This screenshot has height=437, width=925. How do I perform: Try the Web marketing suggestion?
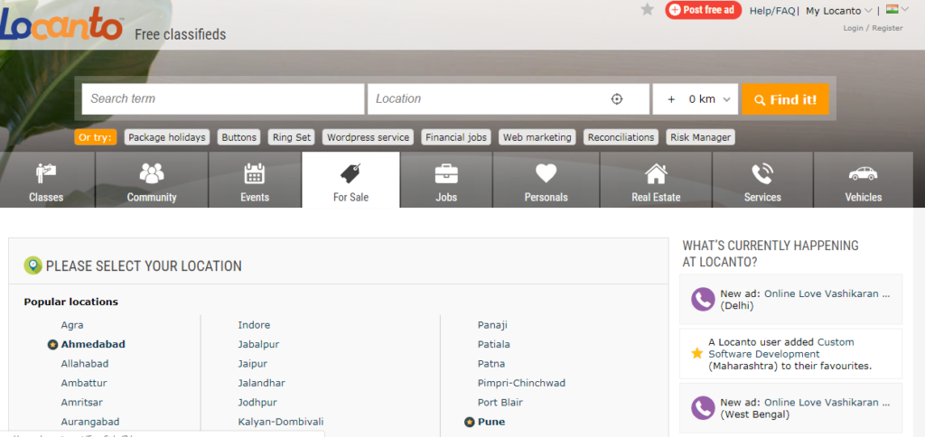[537, 137]
